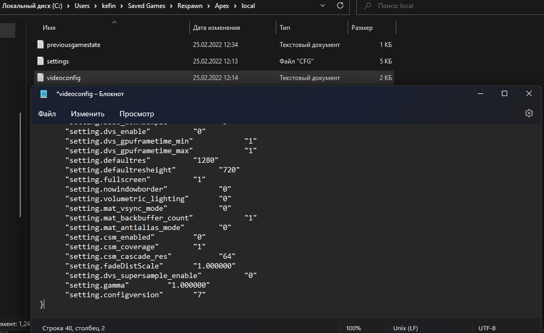Click the search magnifier icon

tap(367, 6)
